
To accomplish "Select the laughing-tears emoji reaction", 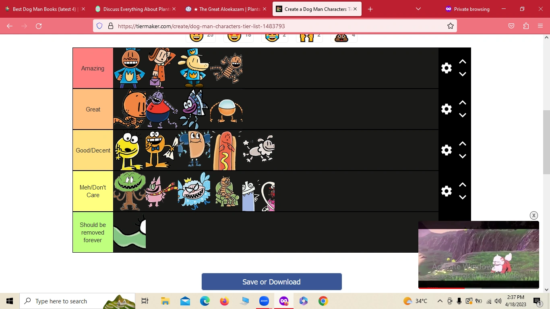I will click(271, 37).
